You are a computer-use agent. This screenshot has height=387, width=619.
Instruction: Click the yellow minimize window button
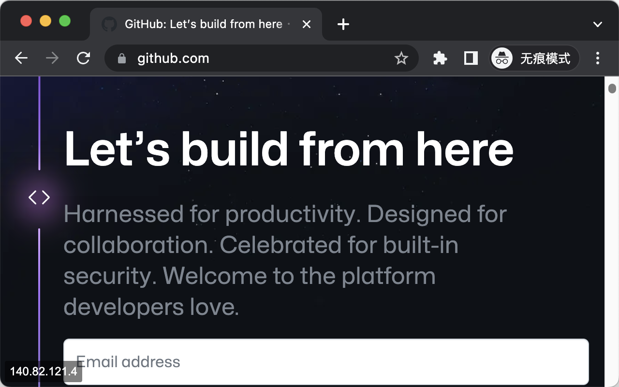point(45,21)
